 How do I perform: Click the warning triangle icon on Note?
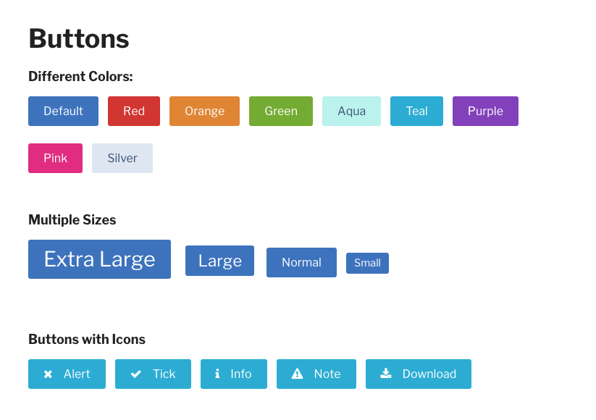pos(297,374)
